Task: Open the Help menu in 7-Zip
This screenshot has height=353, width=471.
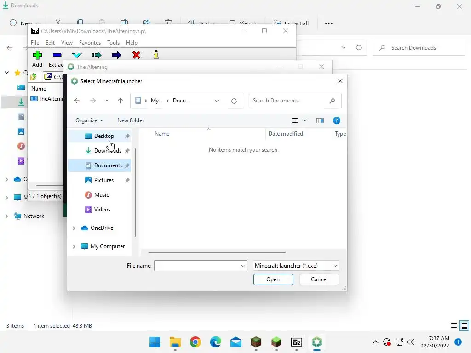Action: pos(132,43)
